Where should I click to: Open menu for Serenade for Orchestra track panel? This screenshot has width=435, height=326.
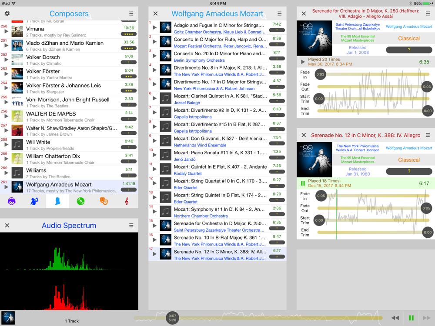[x=428, y=13]
